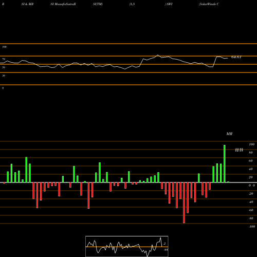Click the '(SolarWinds C' title text
257x257 pixels.
click(209, 4)
